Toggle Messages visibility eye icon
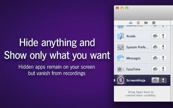Viewport: 173px width, 108px height. [155, 58]
